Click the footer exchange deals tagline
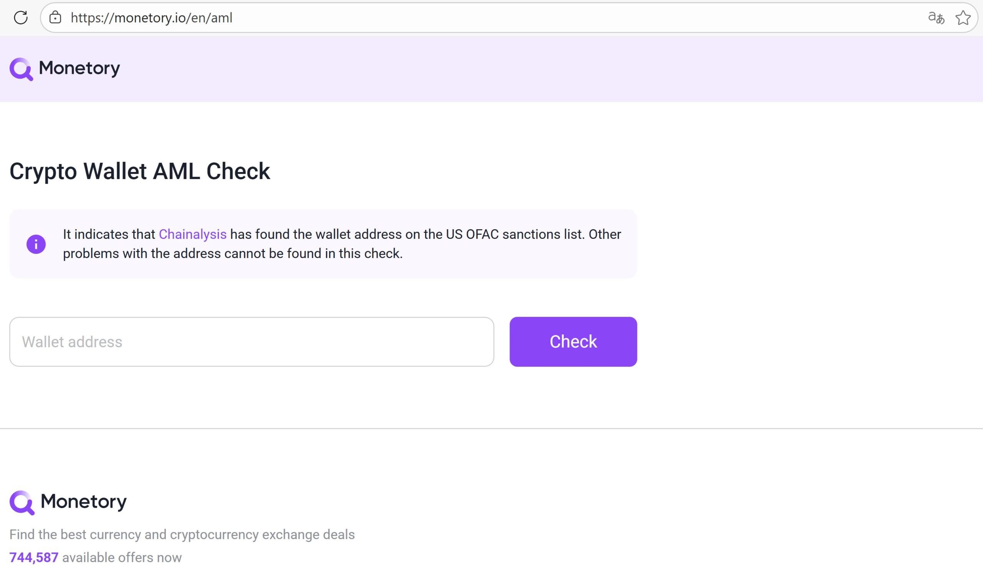The image size is (983, 588). (x=182, y=535)
